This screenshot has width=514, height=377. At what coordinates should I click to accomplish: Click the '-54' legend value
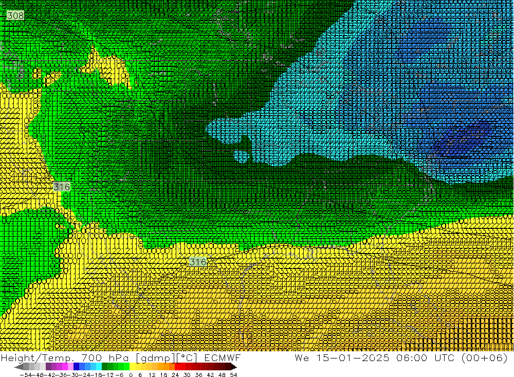click(26, 375)
